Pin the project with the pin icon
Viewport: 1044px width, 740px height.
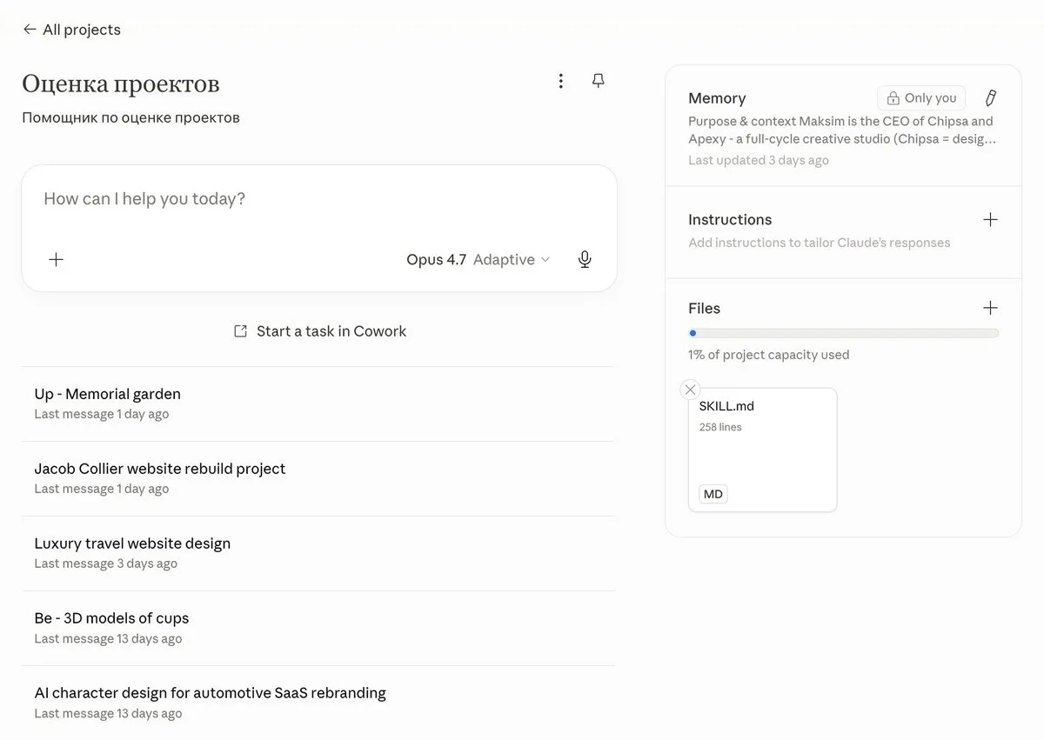click(x=599, y=81)
